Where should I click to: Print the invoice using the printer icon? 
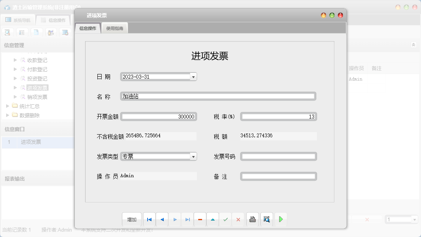tap(252, 219)
